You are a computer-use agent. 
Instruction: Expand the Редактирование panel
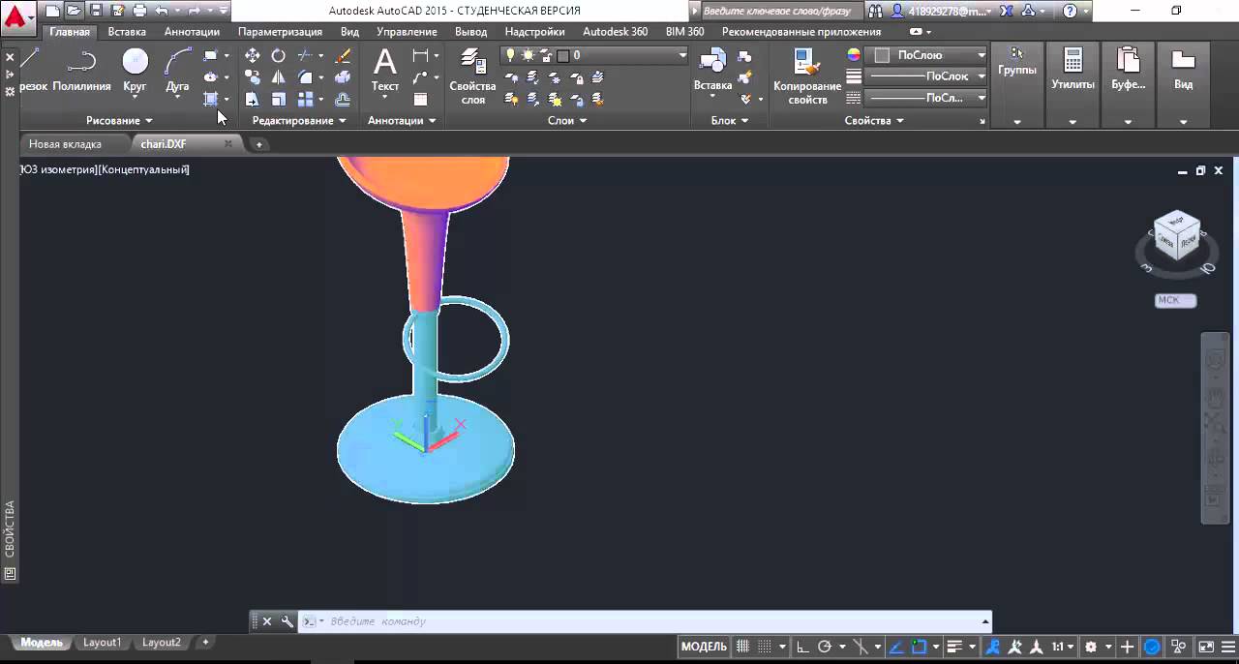(x=299, y=120)
